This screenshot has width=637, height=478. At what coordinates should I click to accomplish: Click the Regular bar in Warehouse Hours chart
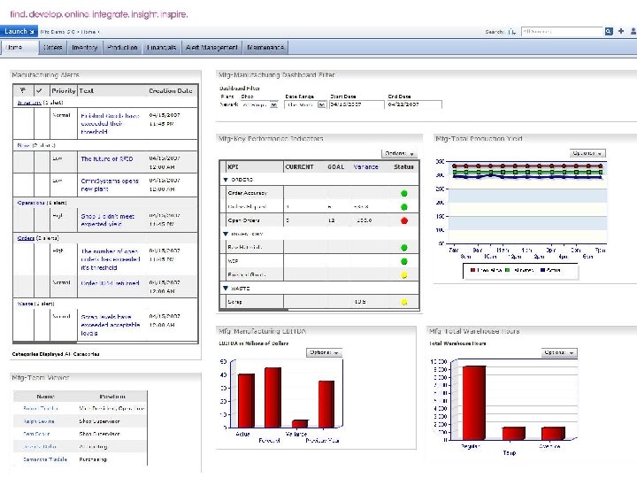pyautogui.click(x=474, y=403)
